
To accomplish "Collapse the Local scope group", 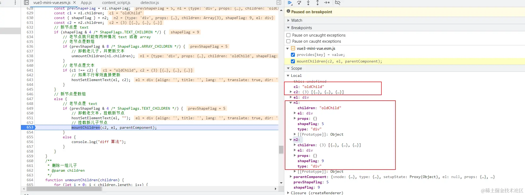I will coord(288,76).
